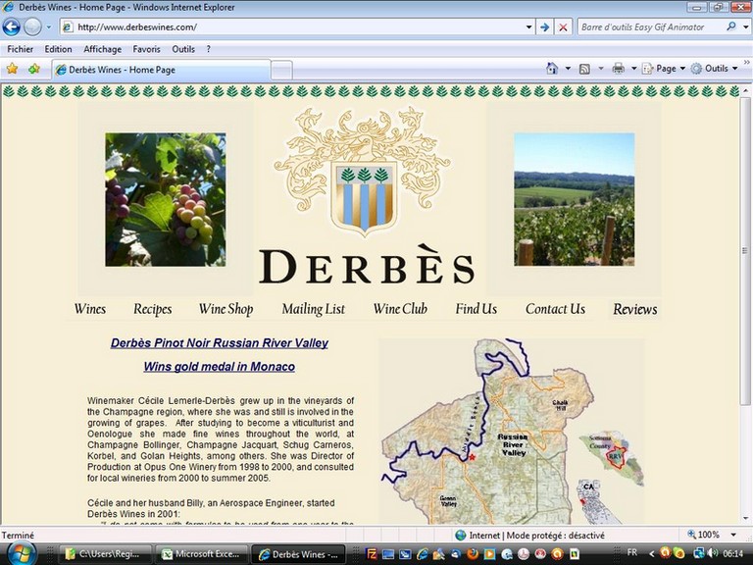Screen dimensions: 753x565
Task: Click the Pinot Noir Russian River Valley headline
Action: point(219,343)
